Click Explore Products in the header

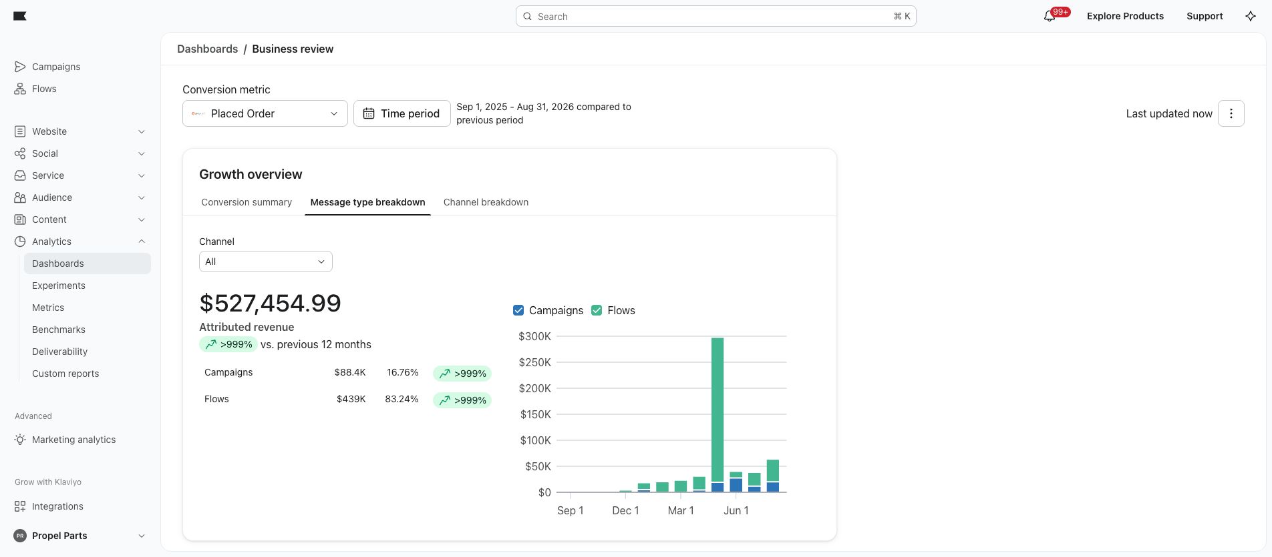1125,16
